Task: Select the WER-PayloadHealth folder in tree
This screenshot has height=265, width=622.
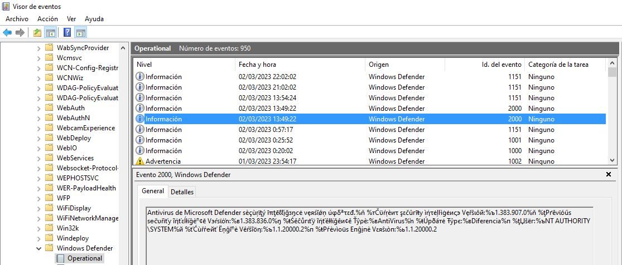Action: pyautogui.click(x=86, y=188)
